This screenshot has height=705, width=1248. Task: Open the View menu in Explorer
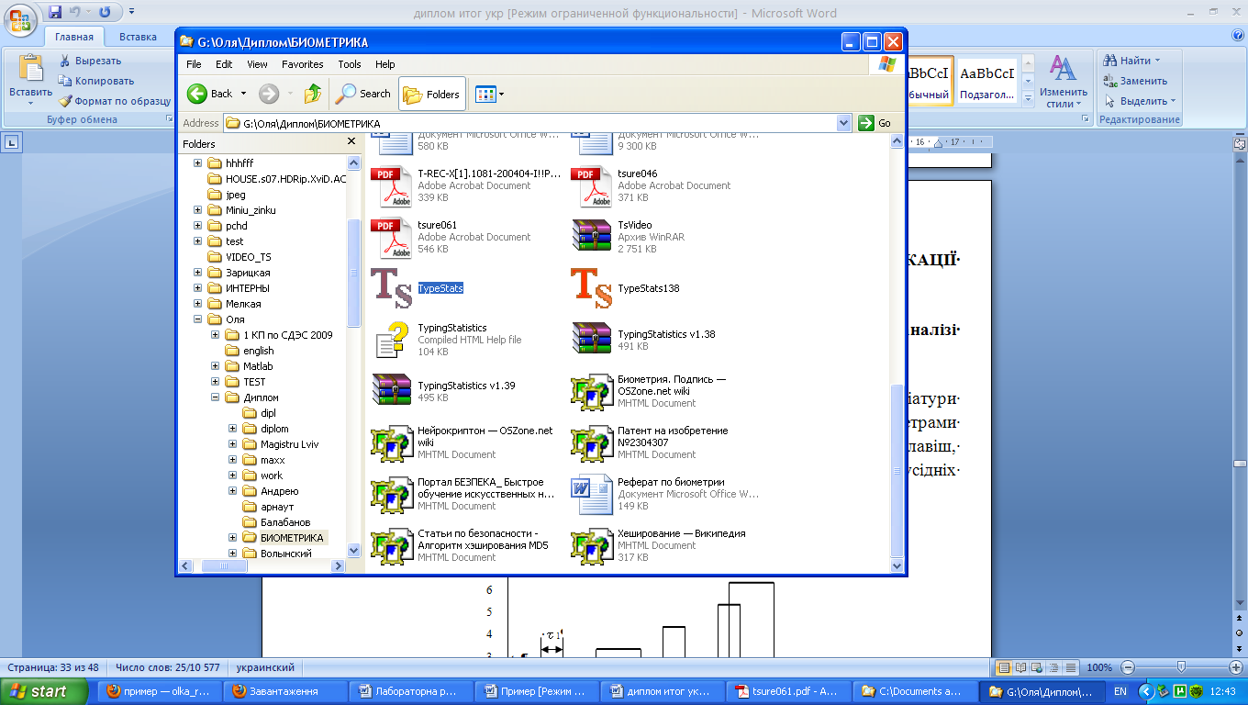(257, 64)
